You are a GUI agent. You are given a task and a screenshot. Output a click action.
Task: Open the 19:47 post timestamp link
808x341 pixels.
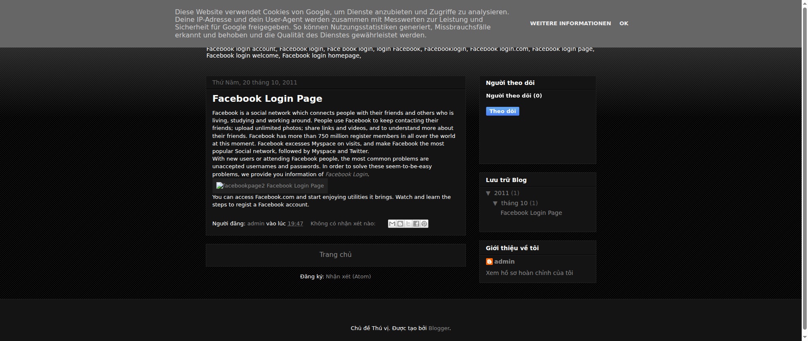295,224
